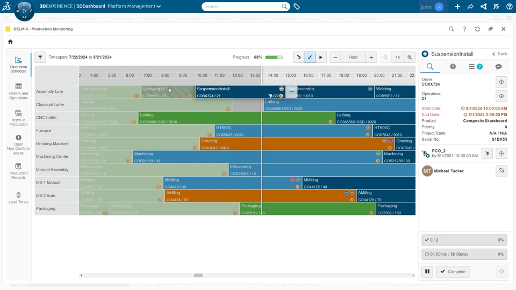Click the social network icon in top bar

pyautogui.click(x=483, y=6)
